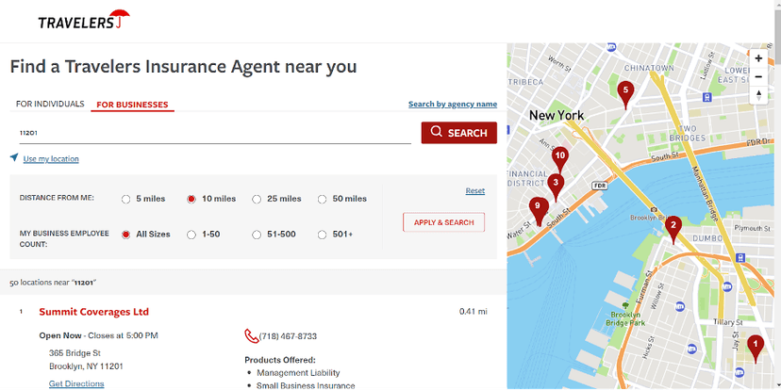Select map marker number 10
781x390 pixels.
(560, 157)
